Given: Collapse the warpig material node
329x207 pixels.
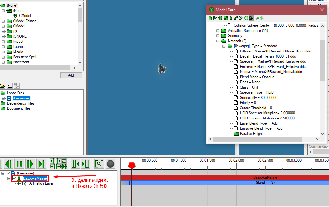Looking at the screenshot, I should (x=224, y=46).
